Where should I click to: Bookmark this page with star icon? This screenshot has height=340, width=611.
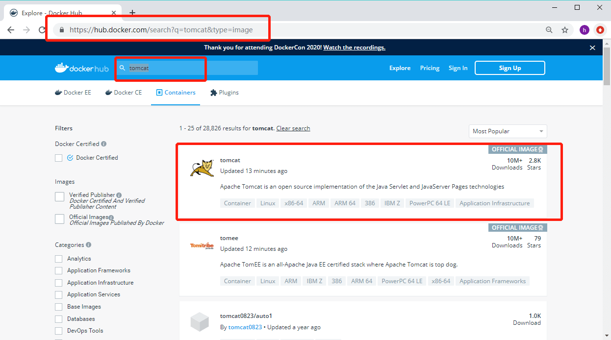pos(565,30)
